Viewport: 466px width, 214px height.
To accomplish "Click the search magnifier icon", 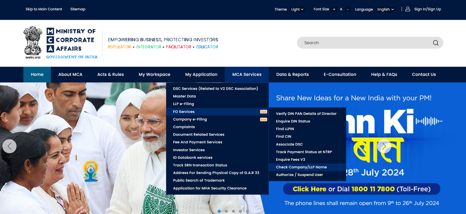I will (x=435, y=43).
